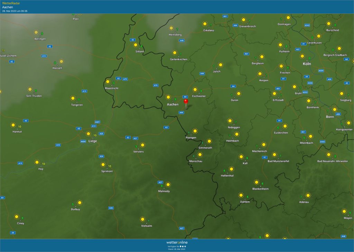Select the sun icon above Roetgen

(x=195, y=131)
